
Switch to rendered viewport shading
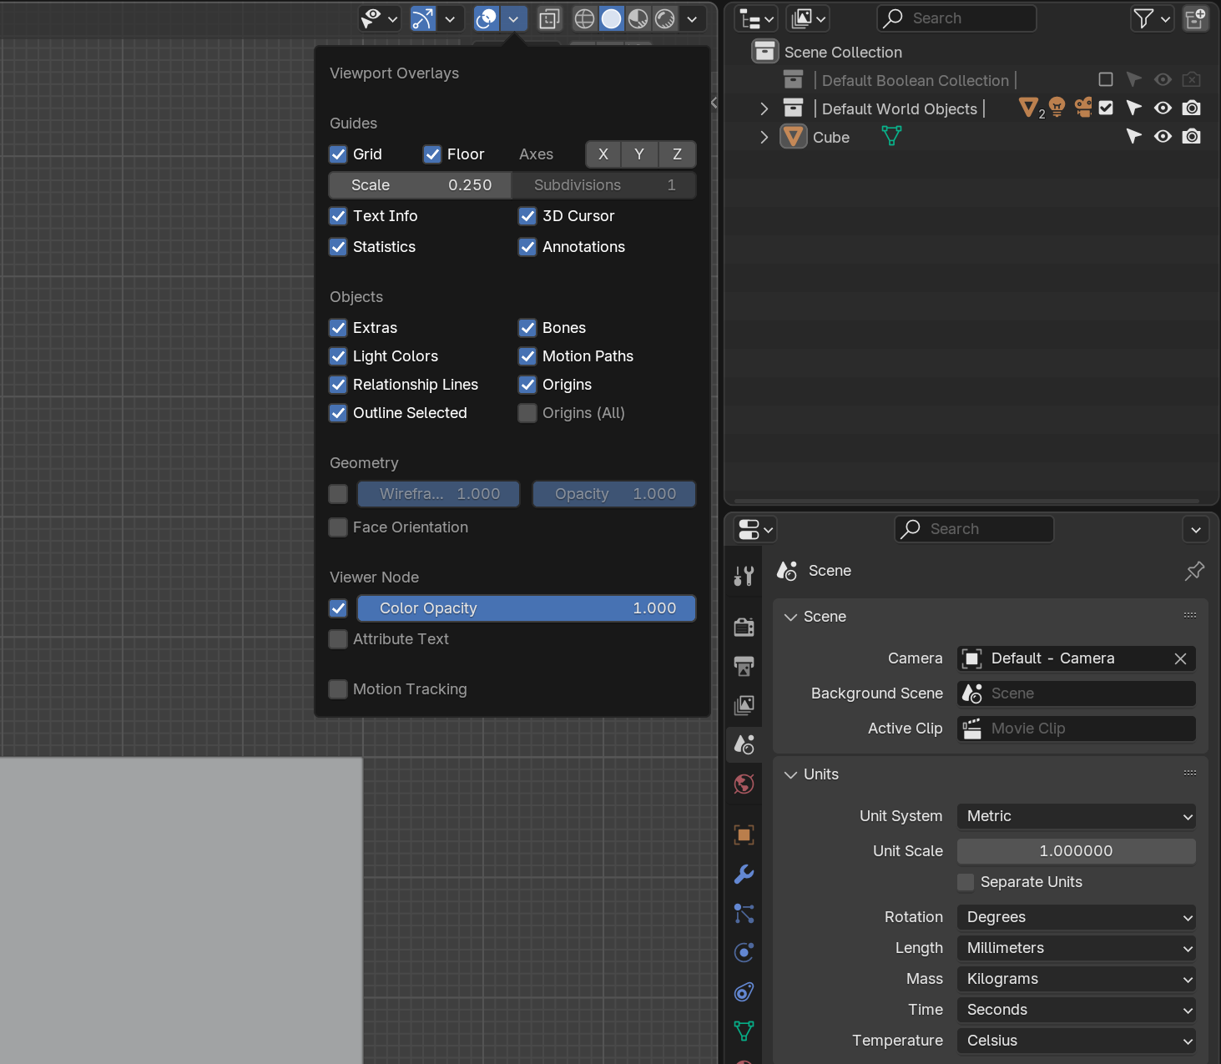[x=665, y=18]
